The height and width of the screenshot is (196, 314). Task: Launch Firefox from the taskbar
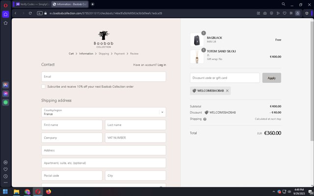pyautogui.click(x=49, y=192)
